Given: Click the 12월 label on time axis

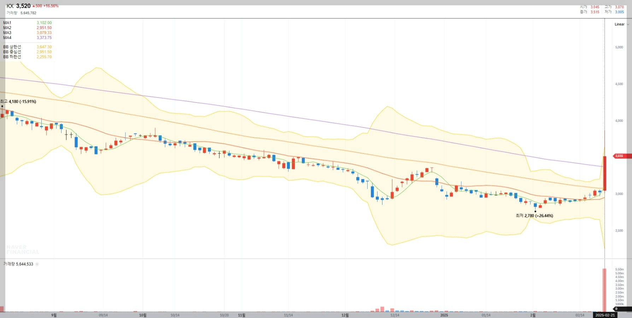Looking at the screenshot, I should tap(345, 315).
